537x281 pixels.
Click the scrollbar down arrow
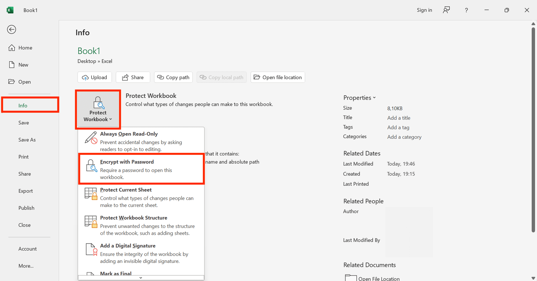533,278
